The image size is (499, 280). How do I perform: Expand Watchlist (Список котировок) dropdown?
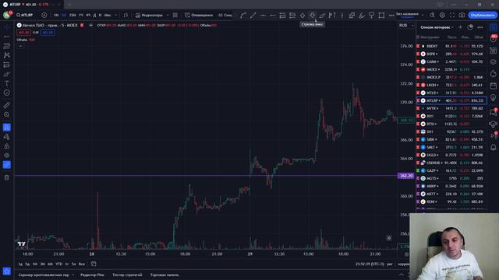437,27
